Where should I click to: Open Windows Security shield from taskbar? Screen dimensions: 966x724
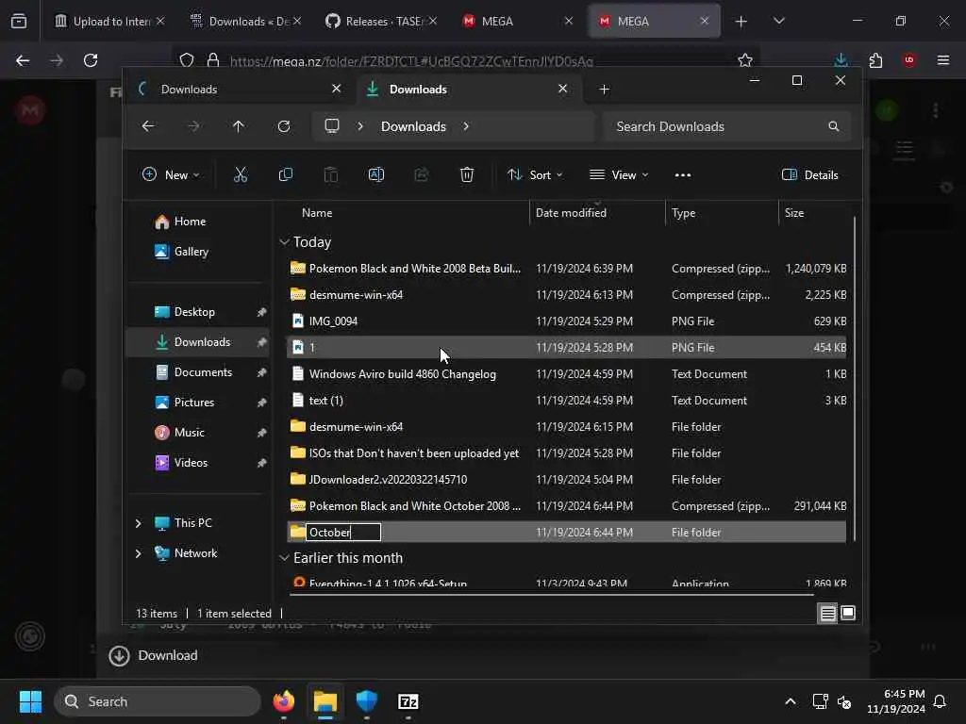coord(367,701)
